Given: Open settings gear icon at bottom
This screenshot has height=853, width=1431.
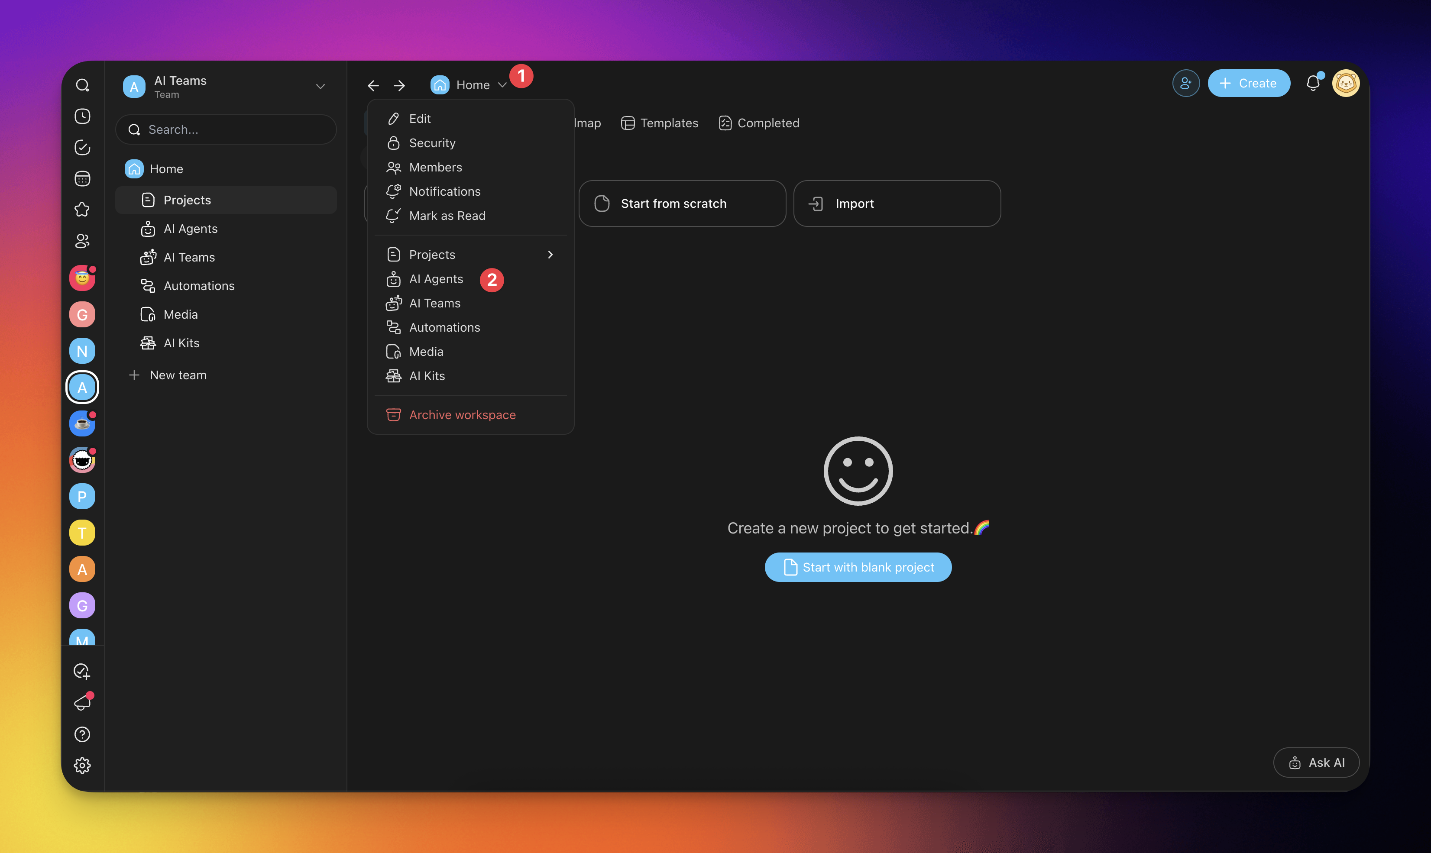Looking at the screenshot, I should point(82,765).
